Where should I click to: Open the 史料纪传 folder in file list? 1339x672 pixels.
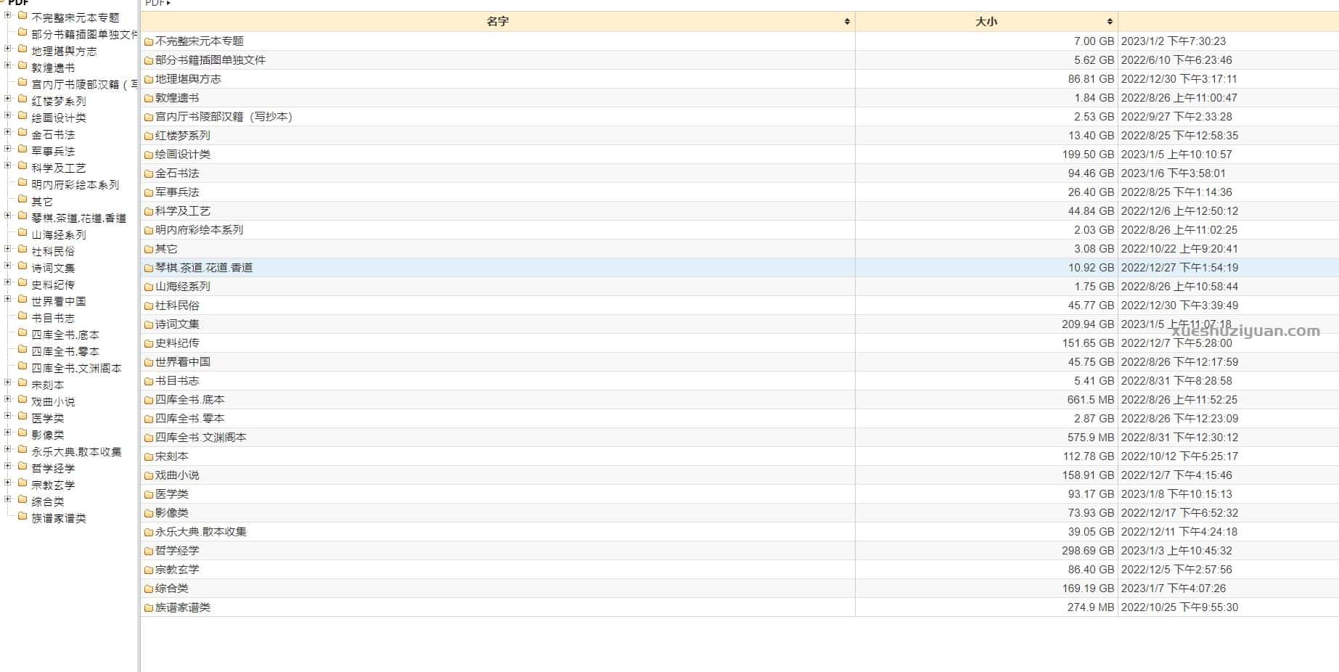pyautogui.click(x=177, y=343)
